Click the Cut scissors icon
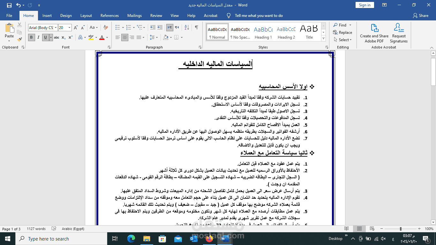 (19, 25)
